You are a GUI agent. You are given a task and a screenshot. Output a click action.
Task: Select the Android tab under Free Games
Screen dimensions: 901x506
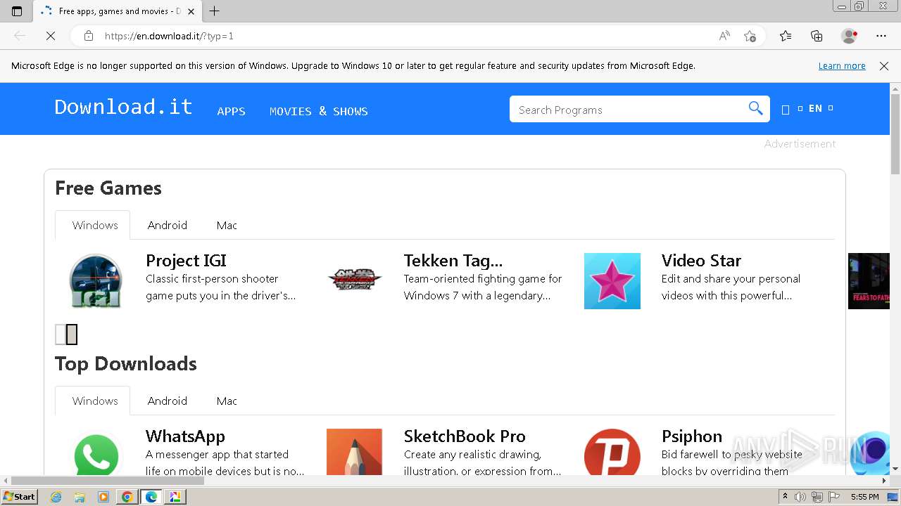coord(167,225)
